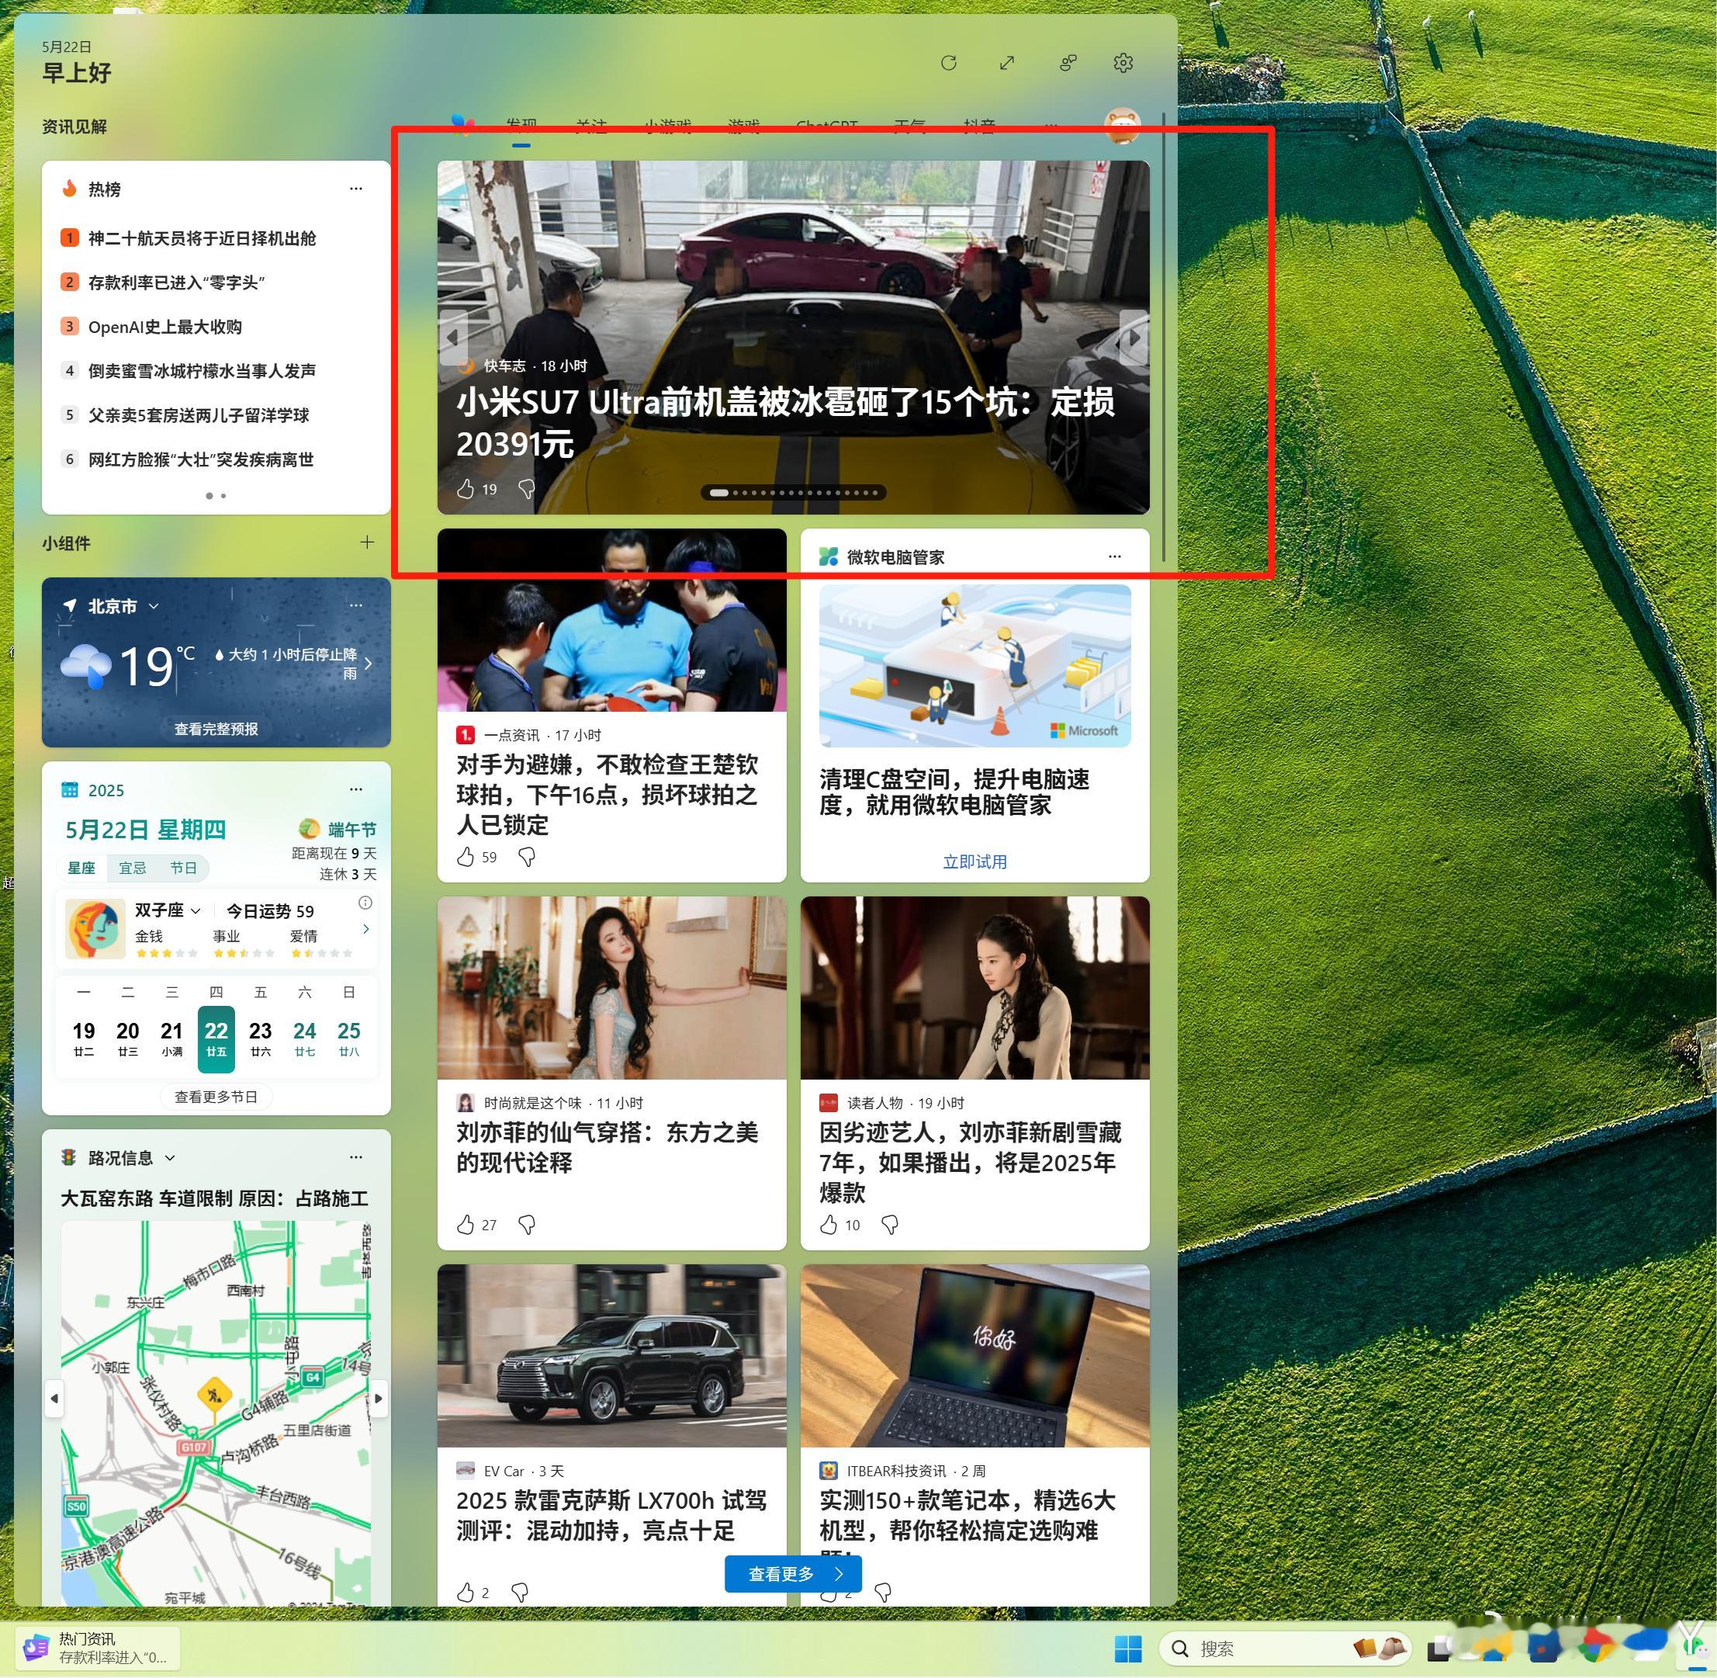The height and width of the screenshot is (1678, 1717).
Task: Expand the 北京市 location dropdown
Action: pyautogui.click(x=154, y=606)
